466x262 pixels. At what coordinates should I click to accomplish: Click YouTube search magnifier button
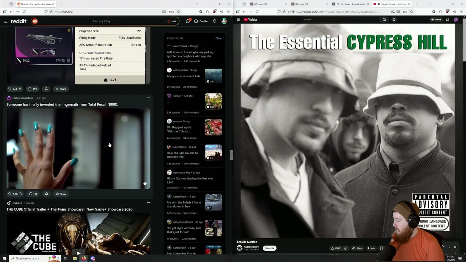[x=384, y=20]
